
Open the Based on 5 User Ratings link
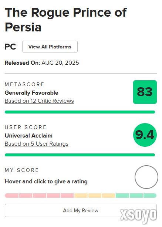point(37,144)
